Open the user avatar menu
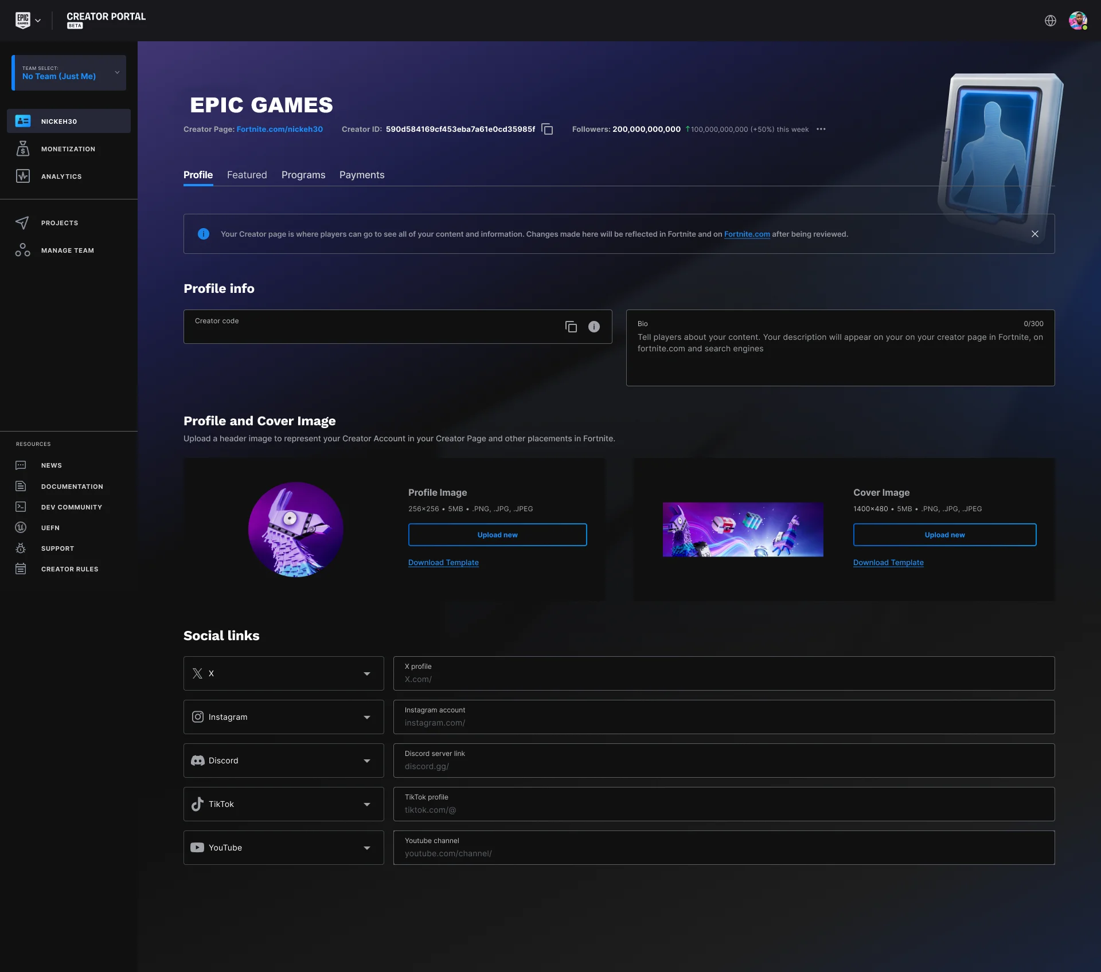The height and width of the screenshot is (972, 1101). coord(1078,21)
